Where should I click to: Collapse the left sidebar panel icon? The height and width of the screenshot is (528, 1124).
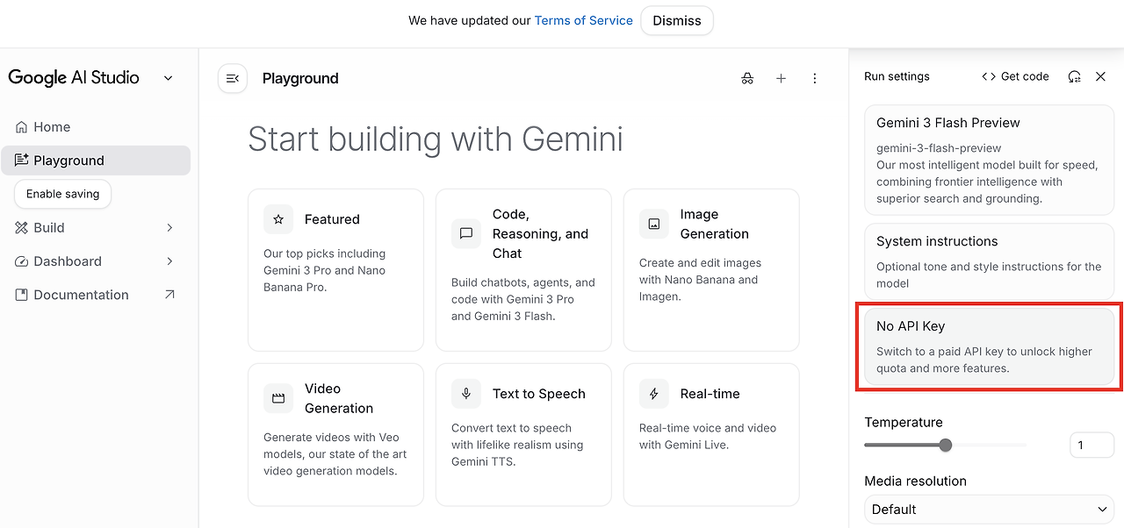click(233, 79)
